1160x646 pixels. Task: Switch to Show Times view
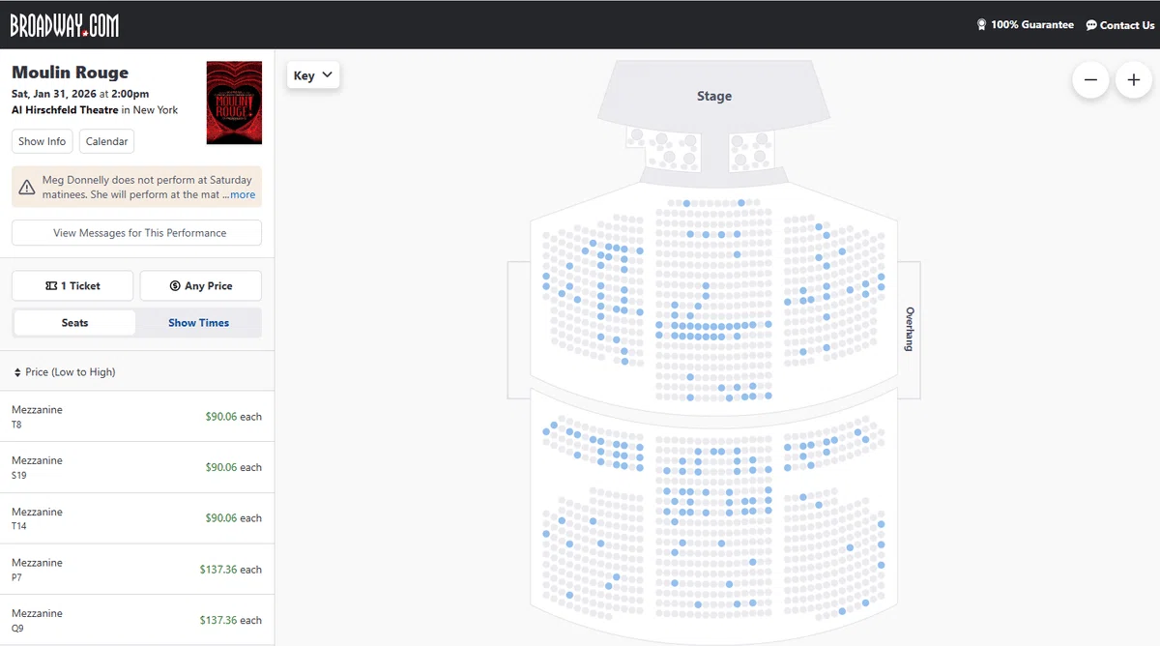pyautogui.click(x=198, y=323)
